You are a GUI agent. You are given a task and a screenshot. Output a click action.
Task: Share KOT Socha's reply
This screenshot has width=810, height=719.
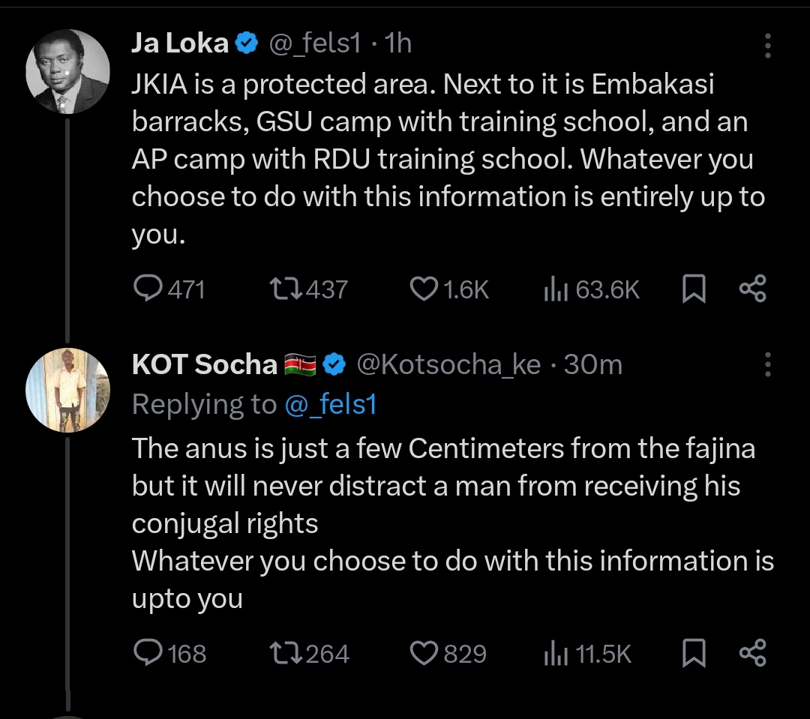coord(752,653)
